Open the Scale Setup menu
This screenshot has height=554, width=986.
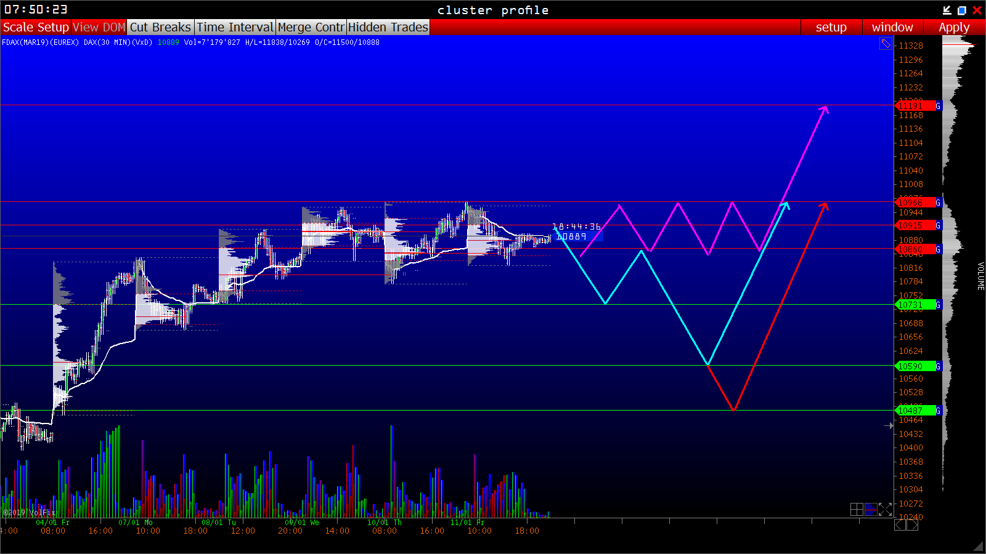coord(36,27)
